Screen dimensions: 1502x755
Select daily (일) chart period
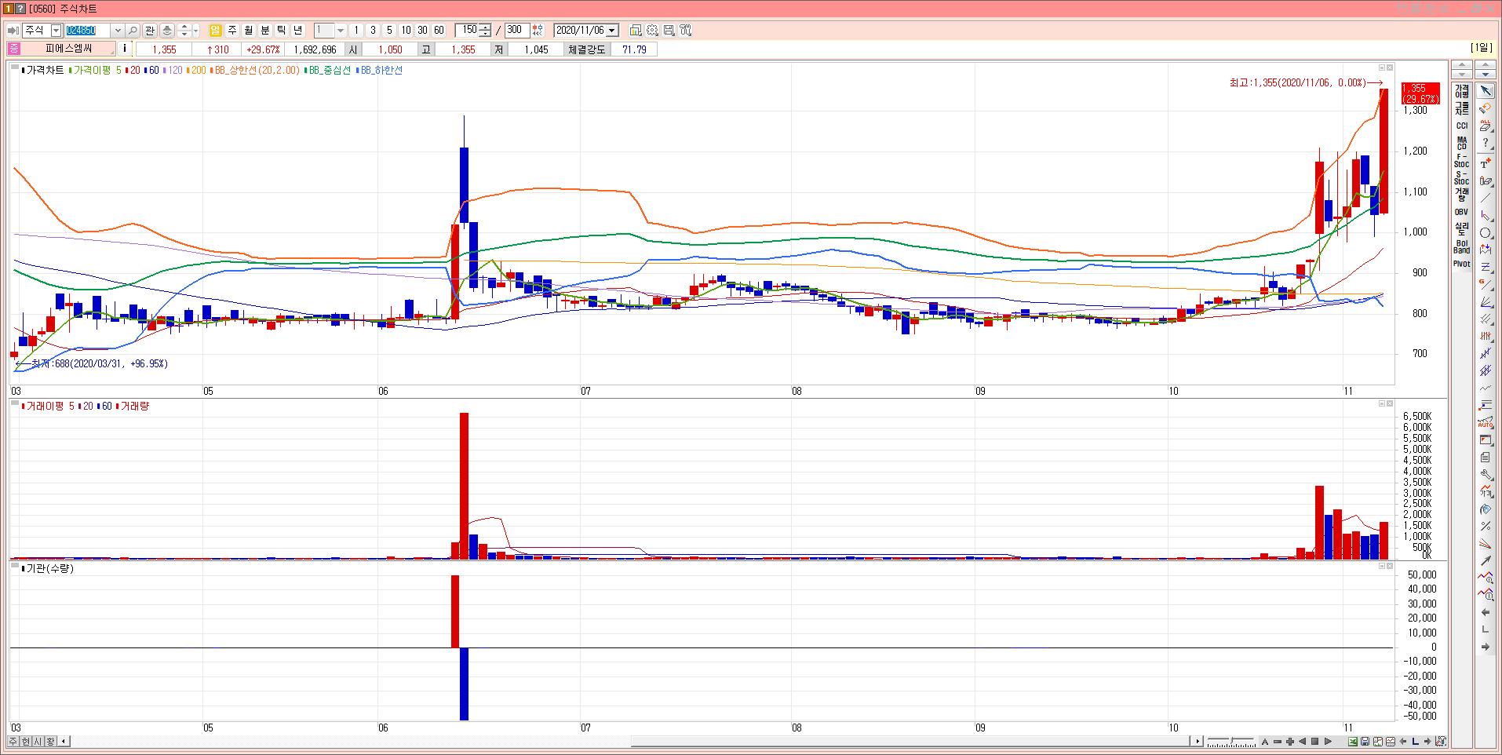tap(215, 30)
